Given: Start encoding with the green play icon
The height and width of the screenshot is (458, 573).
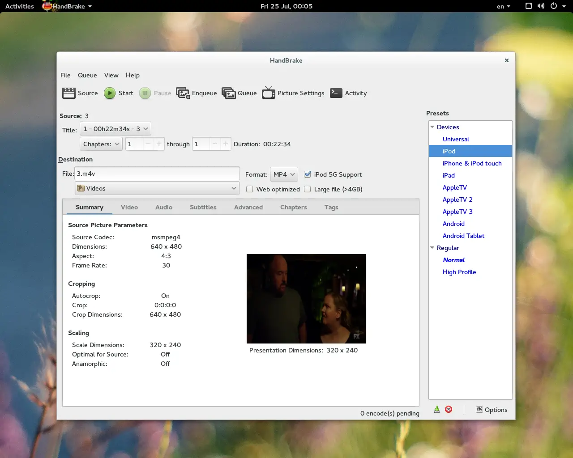Looking at the screenshot, I should coord(110,93).
